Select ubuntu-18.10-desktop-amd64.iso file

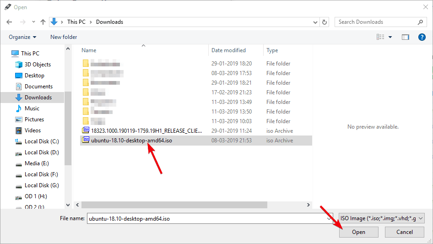coord(196,141)
